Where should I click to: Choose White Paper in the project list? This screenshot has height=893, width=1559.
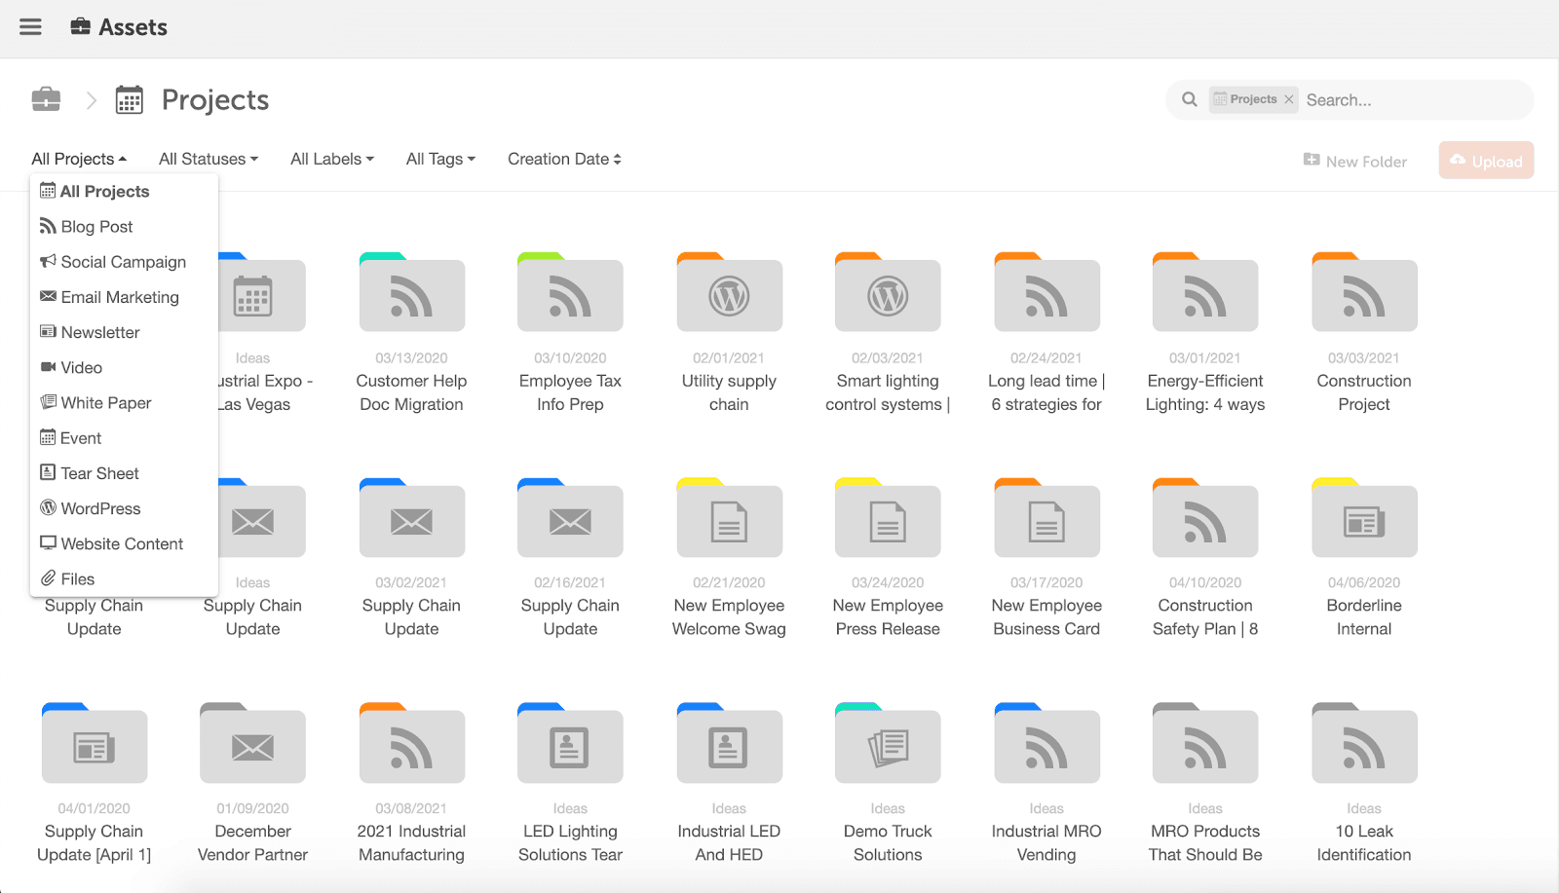coord(105,403)
